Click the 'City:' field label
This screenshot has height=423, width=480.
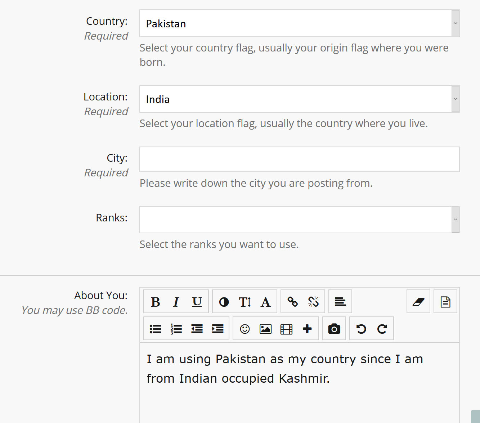coord(117,158)
